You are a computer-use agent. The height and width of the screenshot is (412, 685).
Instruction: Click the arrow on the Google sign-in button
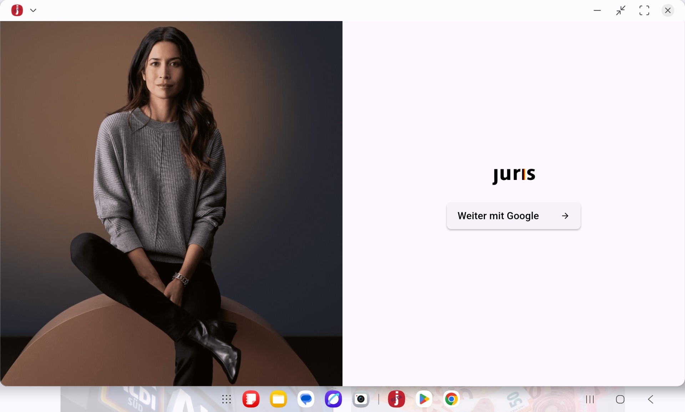(565, 216)
